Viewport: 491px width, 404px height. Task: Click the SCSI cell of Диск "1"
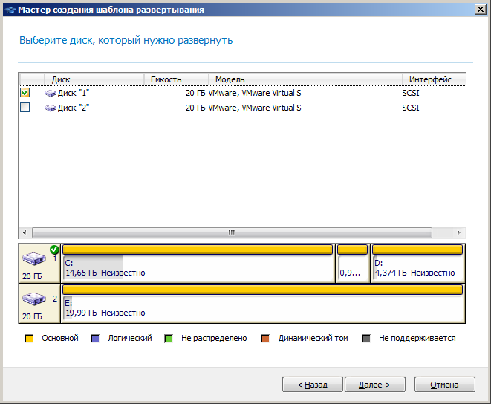tap(411, 93)
